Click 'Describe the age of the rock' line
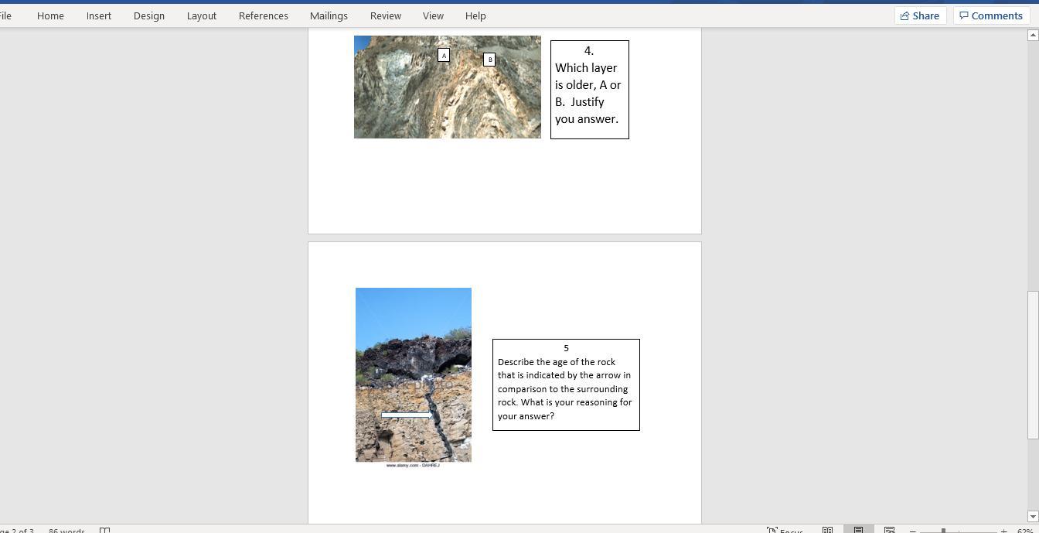The width and height of the screenshot is (1039, 533). (557, 362)
